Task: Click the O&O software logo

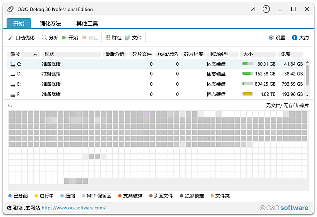Action: point(283,208)
